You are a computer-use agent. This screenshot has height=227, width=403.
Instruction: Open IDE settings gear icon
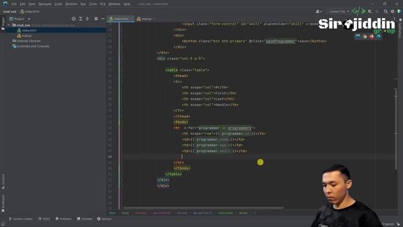(x=392, y=11)
